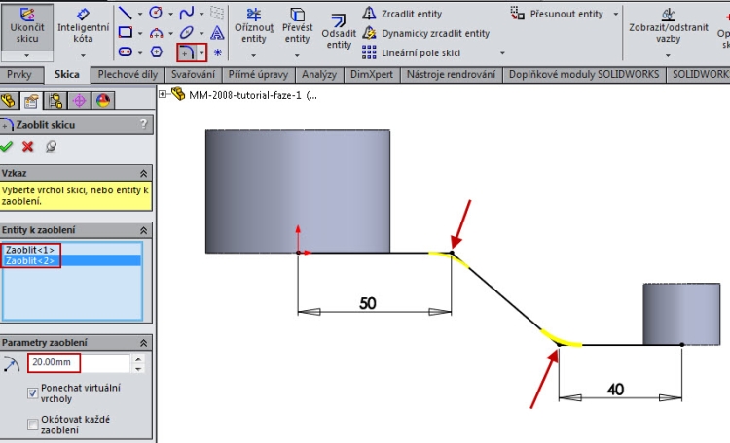Click Inteligentní kóta dimension tool
730x443 pixels.
pos(83,27)
